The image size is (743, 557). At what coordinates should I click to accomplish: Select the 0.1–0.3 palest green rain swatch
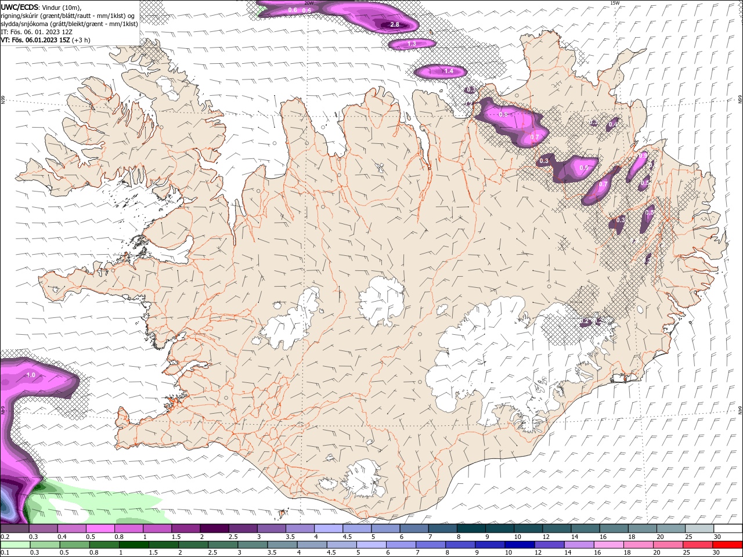14,545
